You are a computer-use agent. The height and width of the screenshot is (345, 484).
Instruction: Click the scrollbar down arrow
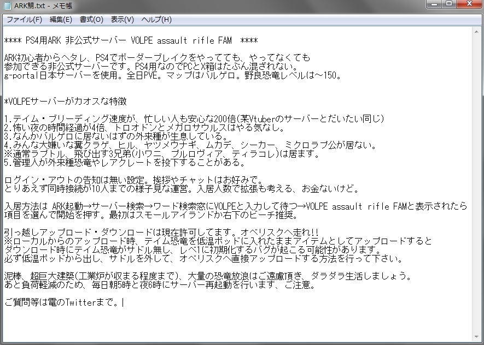click(x=476, y=337)
